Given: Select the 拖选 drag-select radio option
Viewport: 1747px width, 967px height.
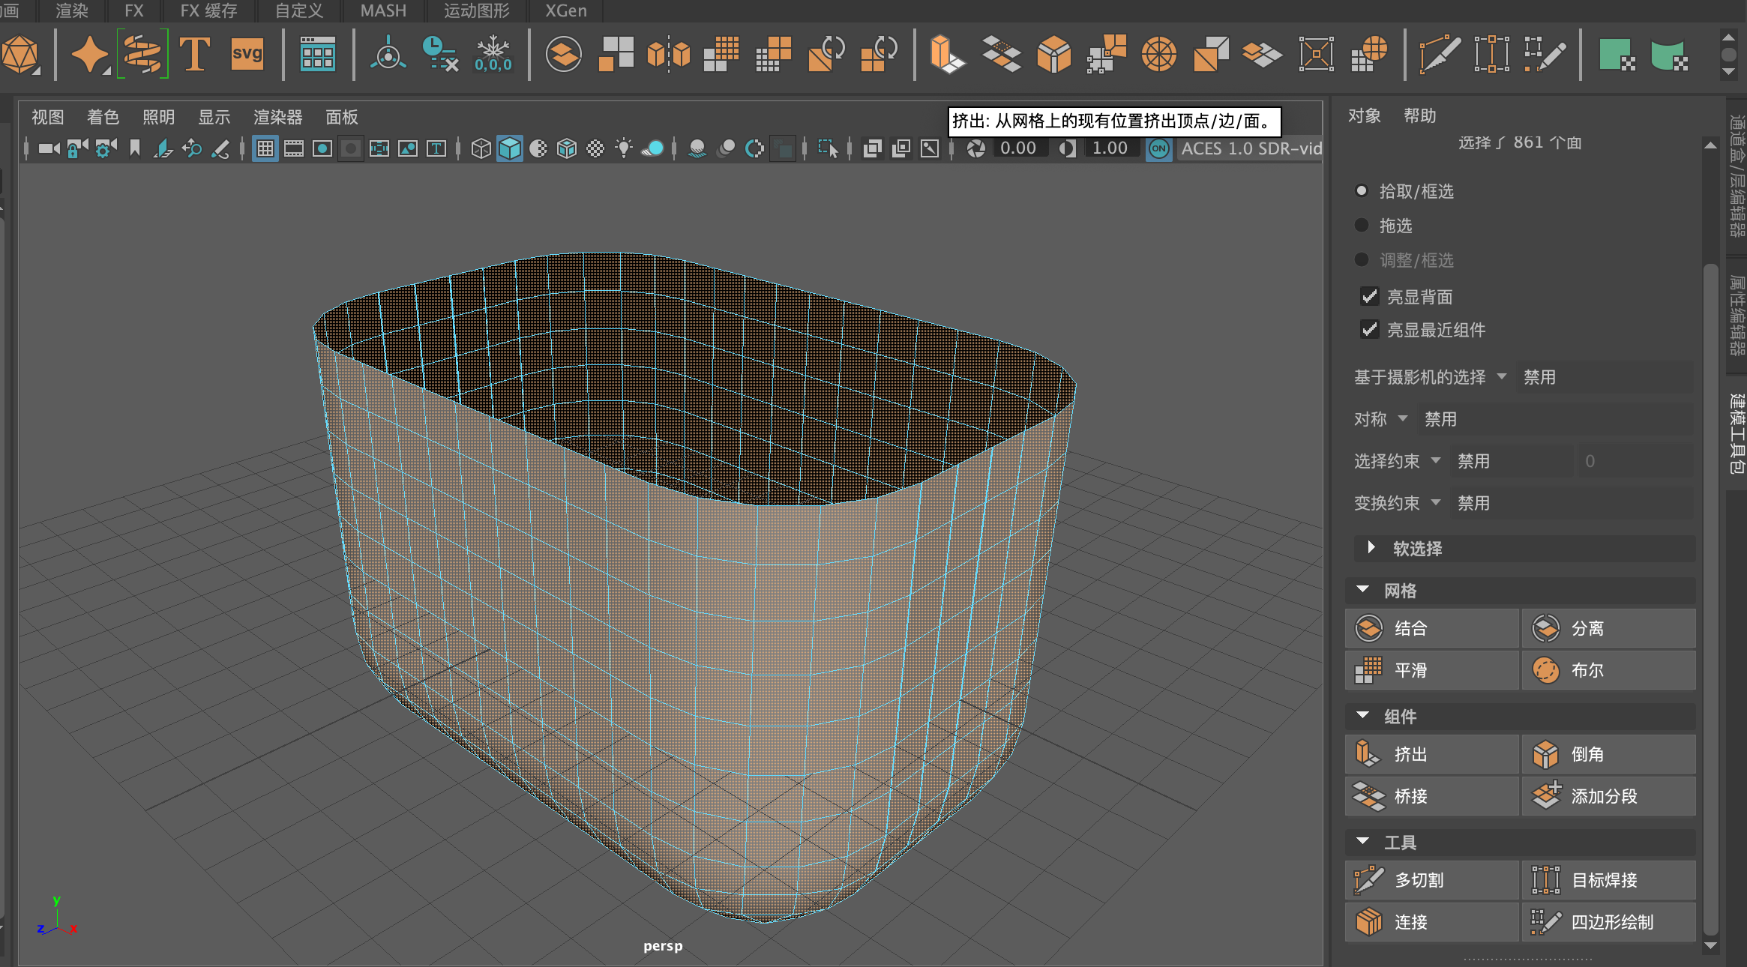Looking at the screenshot, I should [1362, 226].
